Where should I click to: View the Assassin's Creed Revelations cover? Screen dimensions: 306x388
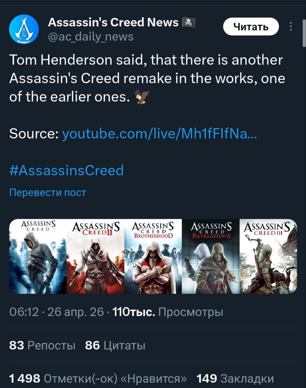coord(211,256)
